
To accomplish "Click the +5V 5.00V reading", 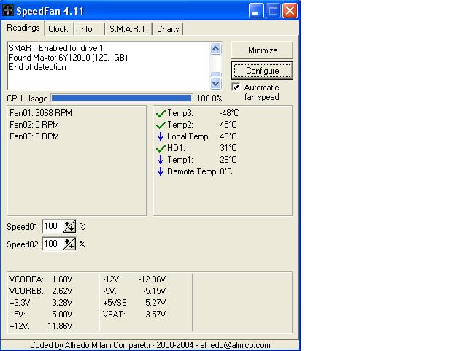I will coord(41,314).
